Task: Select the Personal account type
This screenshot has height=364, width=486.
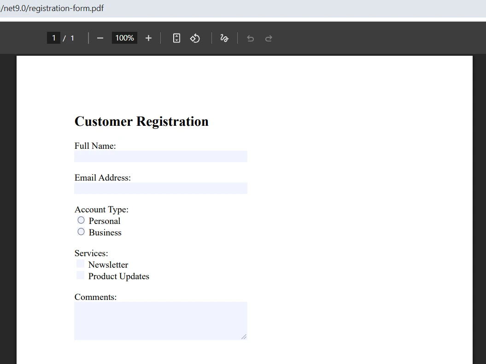Action: point(81,220)
